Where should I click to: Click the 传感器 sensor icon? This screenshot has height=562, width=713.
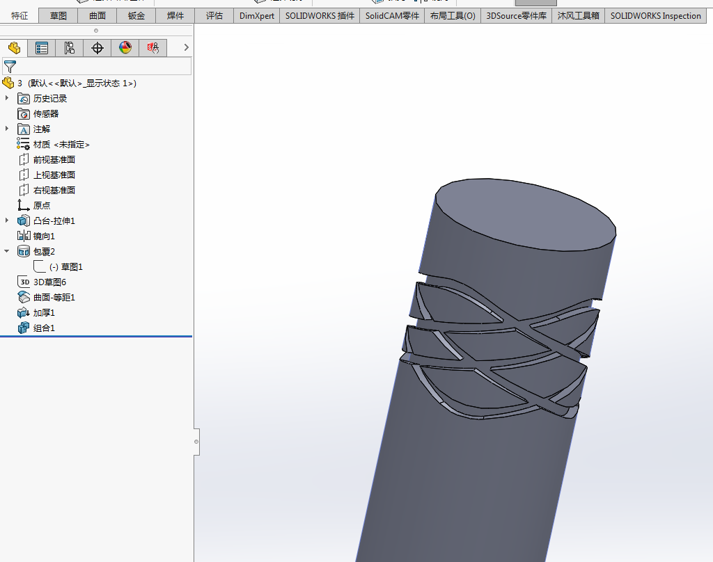tap(24, 113)
